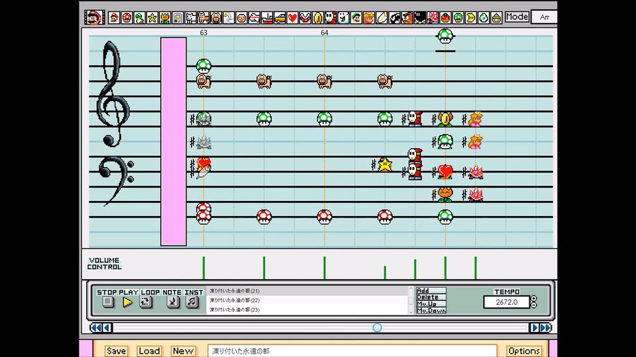Viewport: 636px width, 357px height.
Task: Select the Fire Flower instrument icon
Action: click(x=165, y=18)
